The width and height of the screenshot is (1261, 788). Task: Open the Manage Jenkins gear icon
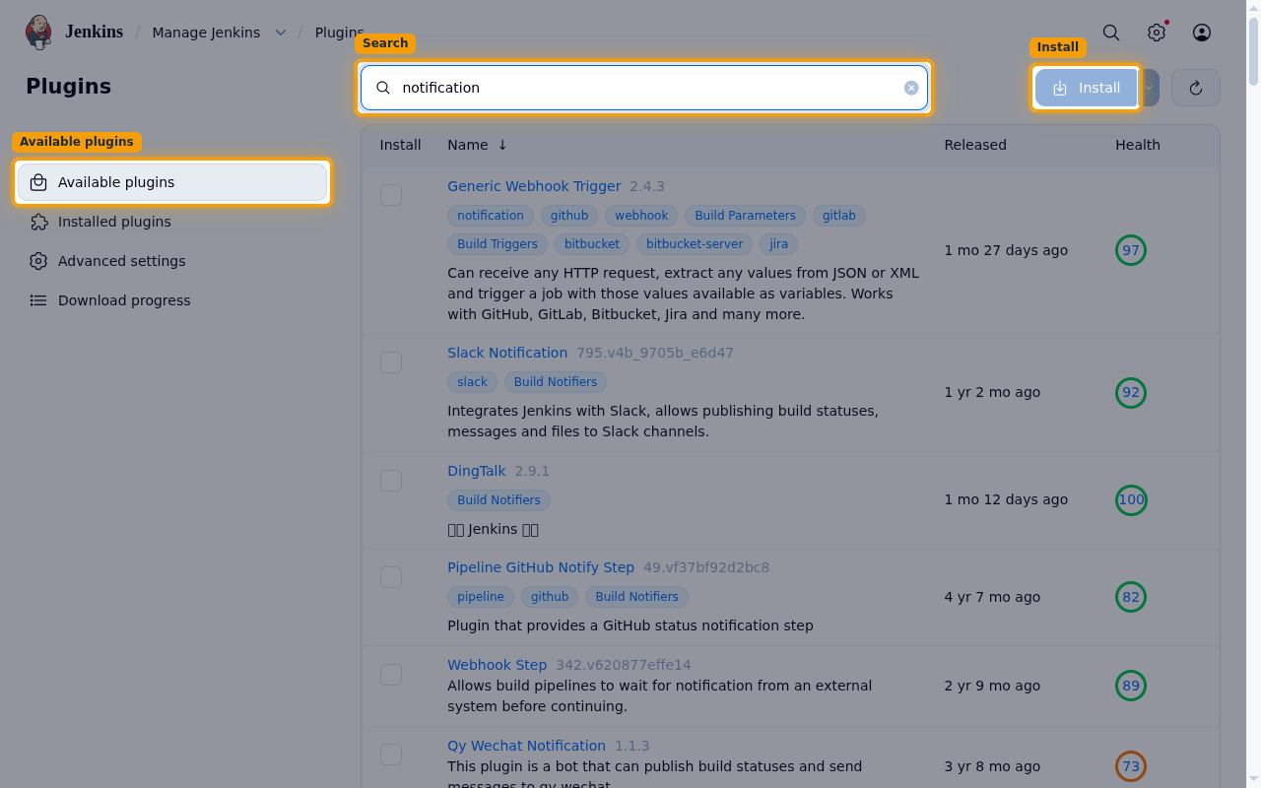1157,33
